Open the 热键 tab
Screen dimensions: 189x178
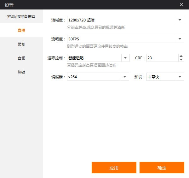[21, 72]
